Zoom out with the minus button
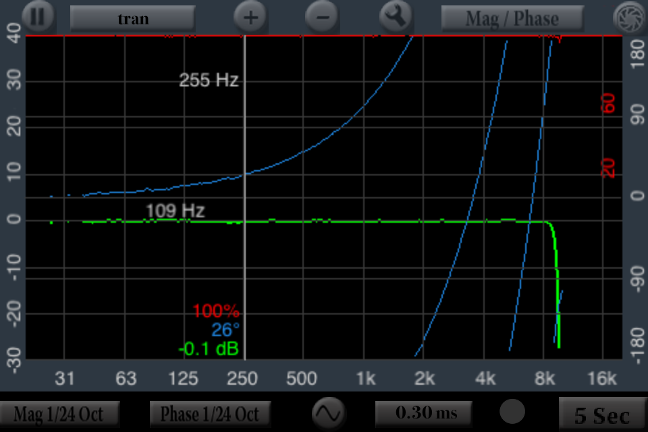The image size is (648, 432). (323, 18)
